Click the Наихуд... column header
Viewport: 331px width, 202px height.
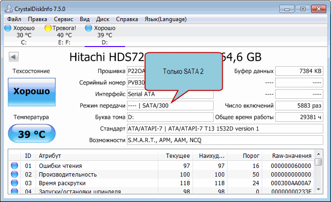click(x=210, y=156)
